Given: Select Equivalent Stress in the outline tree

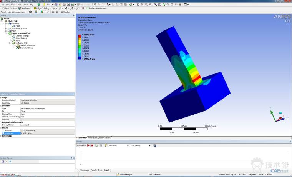Looking at the screenshot, I should coord(26,48).
